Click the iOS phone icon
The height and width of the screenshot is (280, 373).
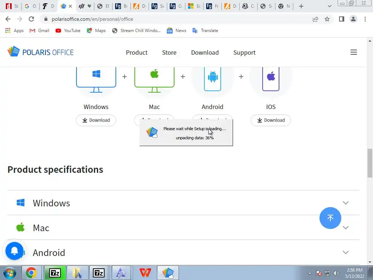coord(271,79)
